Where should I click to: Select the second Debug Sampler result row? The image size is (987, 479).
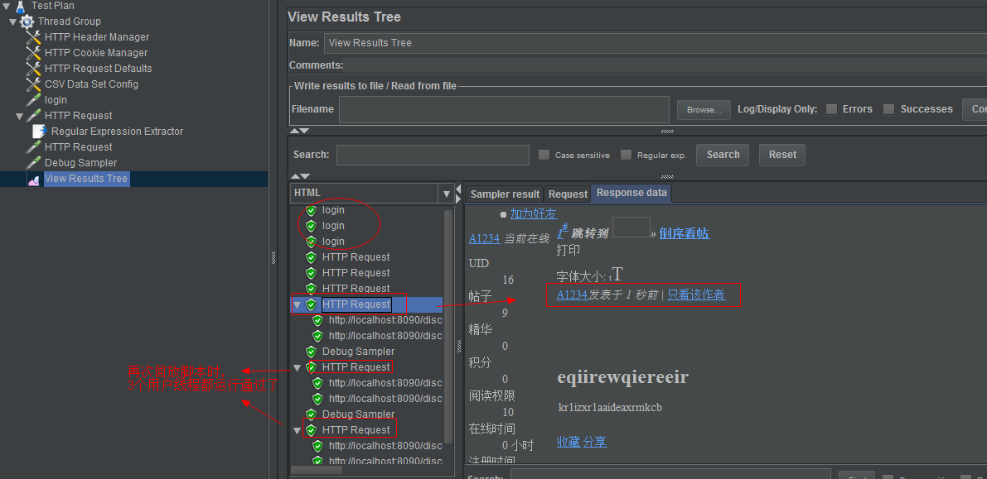pos(358,414)
